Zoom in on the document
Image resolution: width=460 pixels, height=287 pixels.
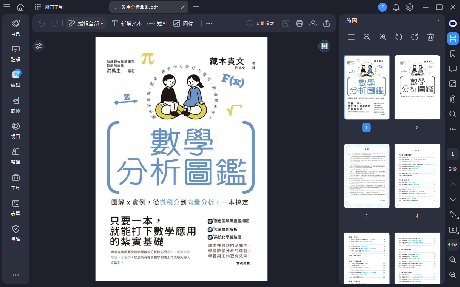[453, 260]
